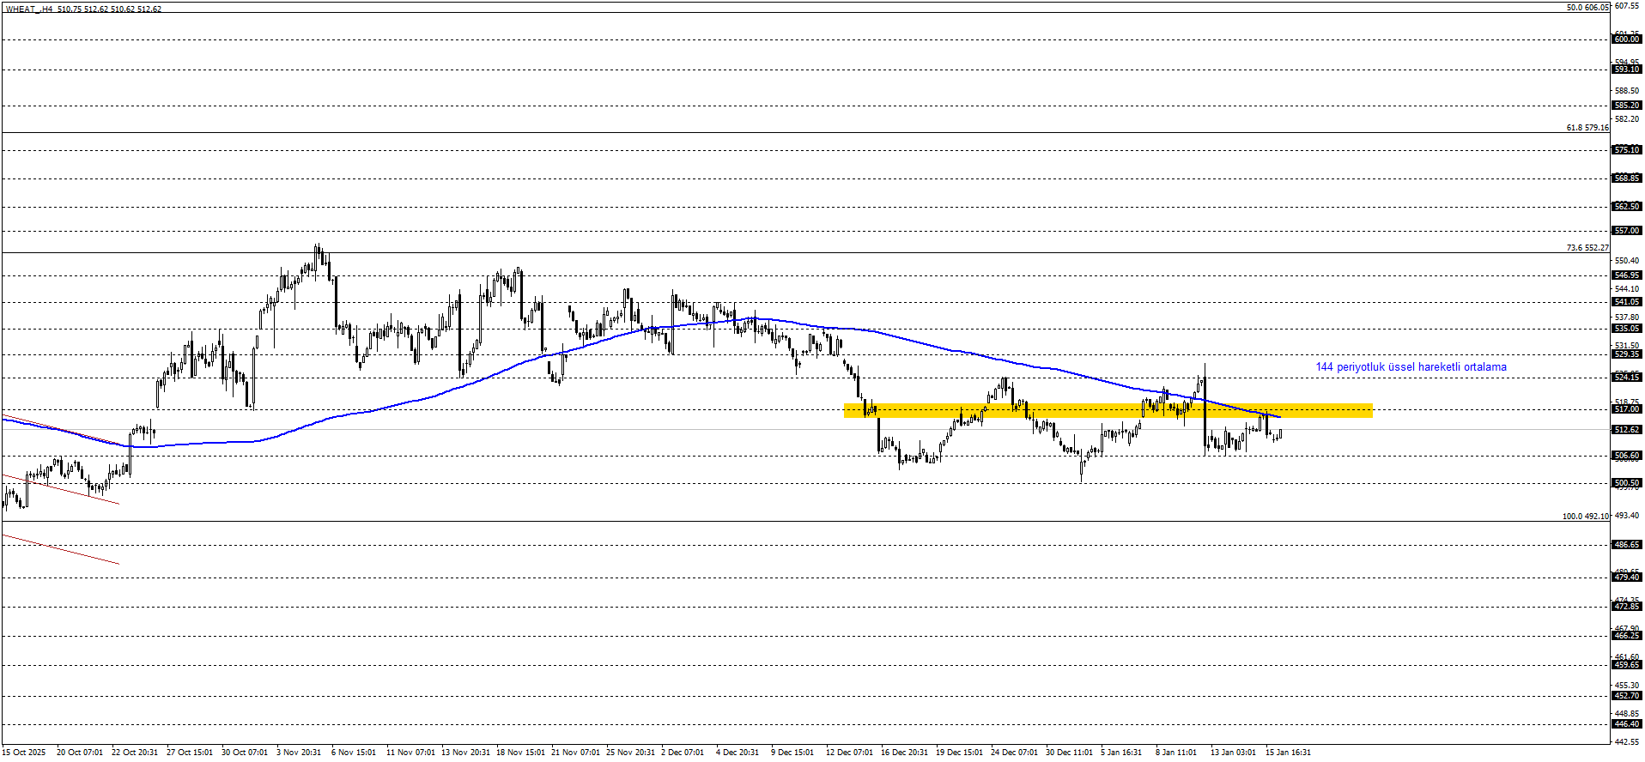Select the yellow highlighted rectangle zone

[1108, 411]
